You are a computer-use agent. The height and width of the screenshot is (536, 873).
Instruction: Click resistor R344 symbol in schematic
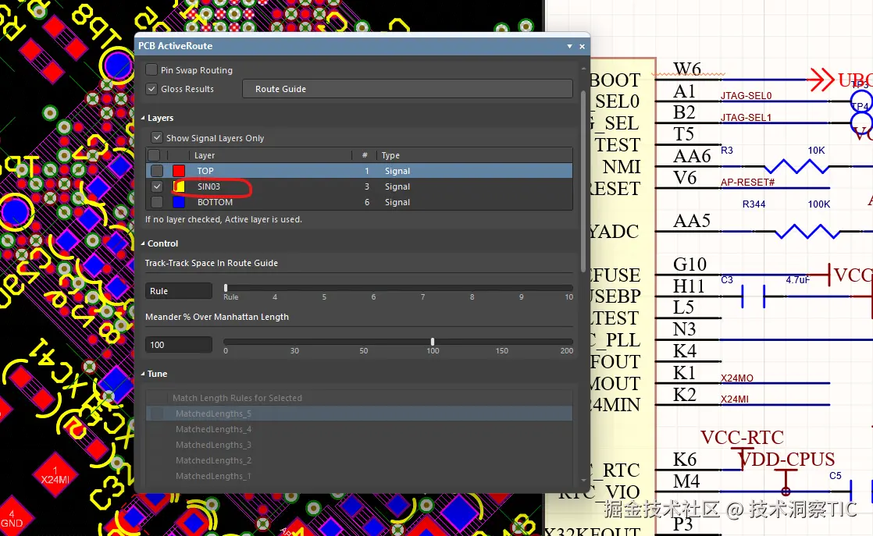pos(807,231)
